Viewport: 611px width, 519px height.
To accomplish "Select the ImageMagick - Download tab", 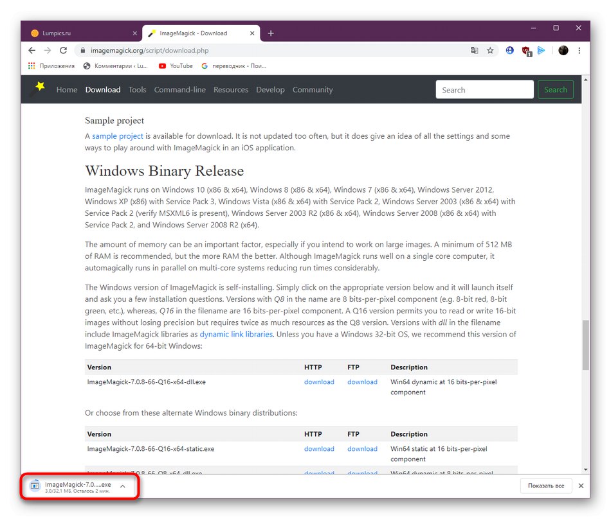I will (201, 33).
